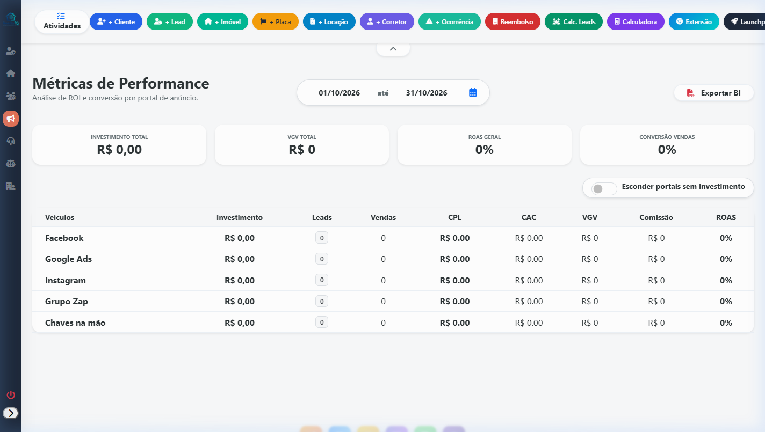Expand the sidebar with arrow button

coord(11,413)
